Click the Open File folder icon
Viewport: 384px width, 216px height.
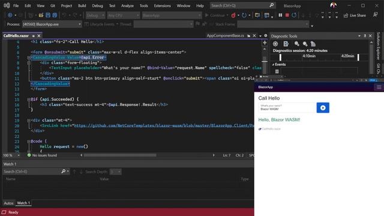click(41, 15)
